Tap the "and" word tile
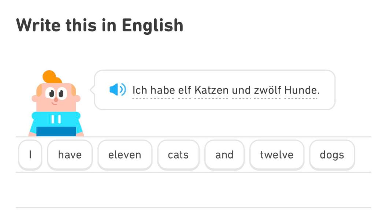The height and width of the screenshot is (210, 375). pyautogui.click(x=224, y=155)
